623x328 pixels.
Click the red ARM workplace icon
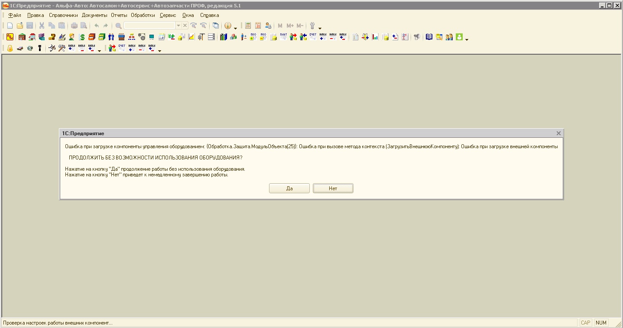[10, 37]
